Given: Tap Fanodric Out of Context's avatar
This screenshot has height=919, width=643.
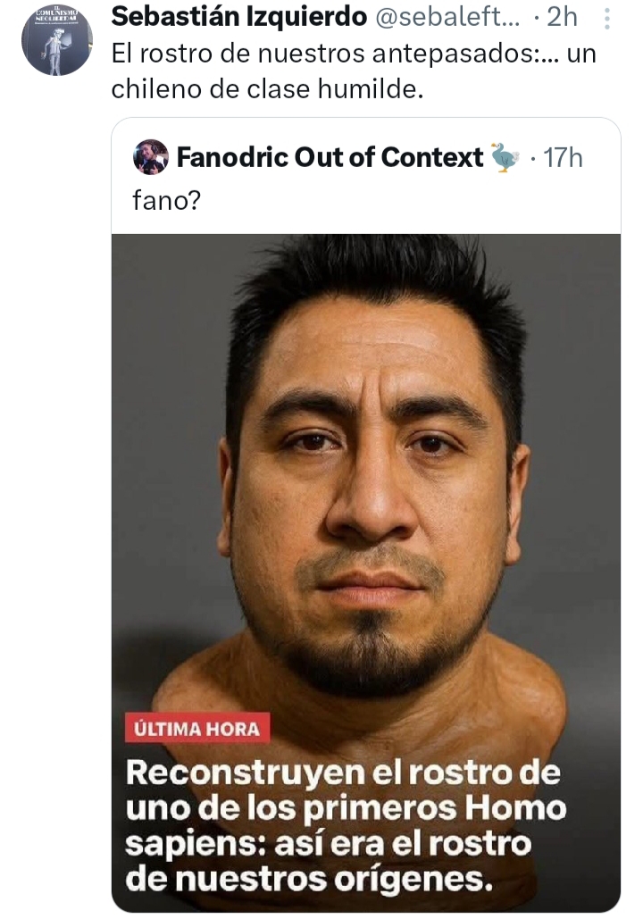Looking at the screenshot, I should pos(151,157).
